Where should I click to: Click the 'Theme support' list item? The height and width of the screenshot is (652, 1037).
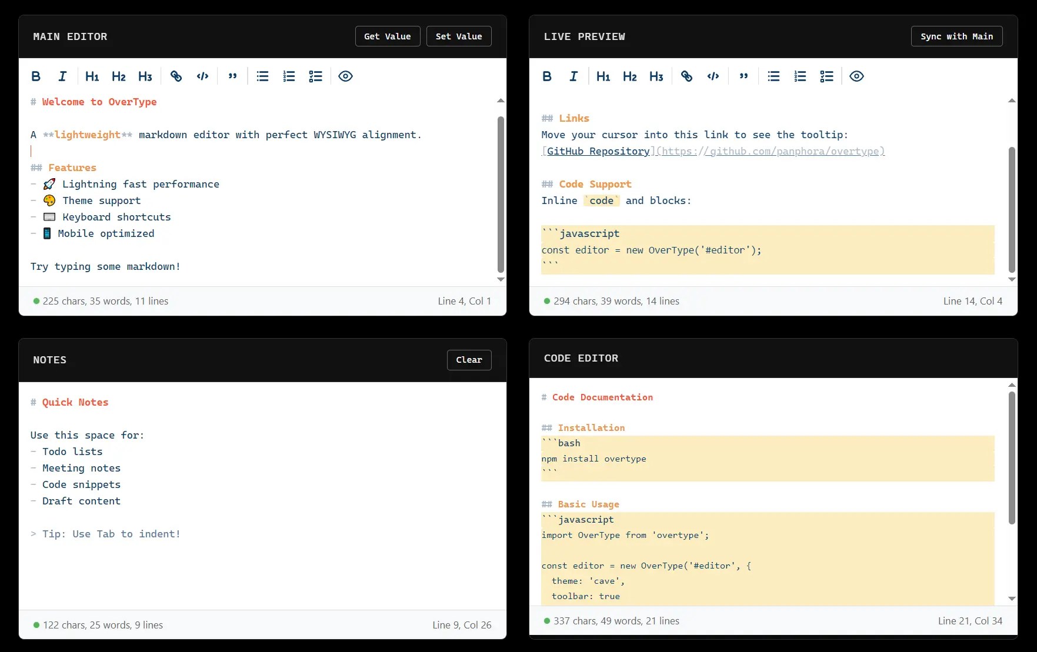click(102, 200)
